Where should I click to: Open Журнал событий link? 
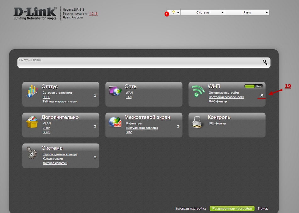point(55,163)
